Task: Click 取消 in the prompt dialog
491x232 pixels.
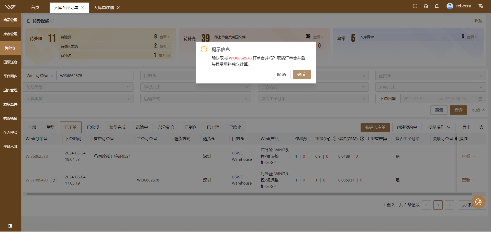Action: [281, 74]
